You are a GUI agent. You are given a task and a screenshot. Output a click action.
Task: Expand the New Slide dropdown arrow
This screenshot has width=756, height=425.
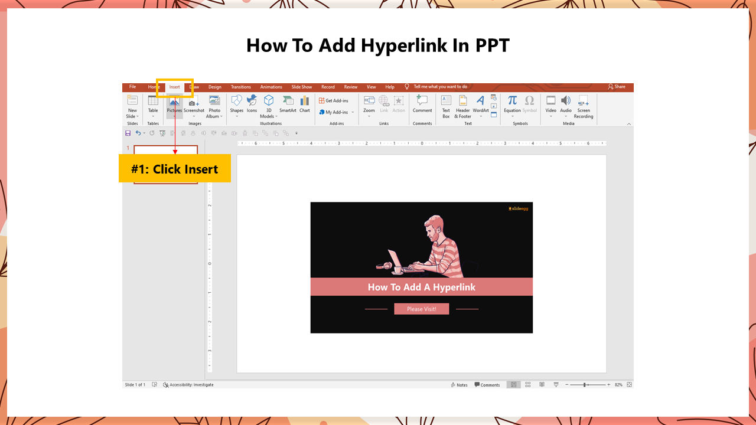(138, 117)
